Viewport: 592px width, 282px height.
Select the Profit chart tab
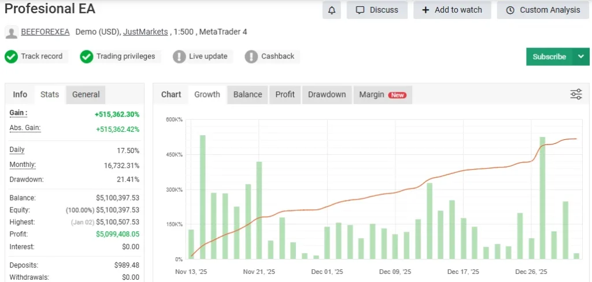click(x=285, y=94)
